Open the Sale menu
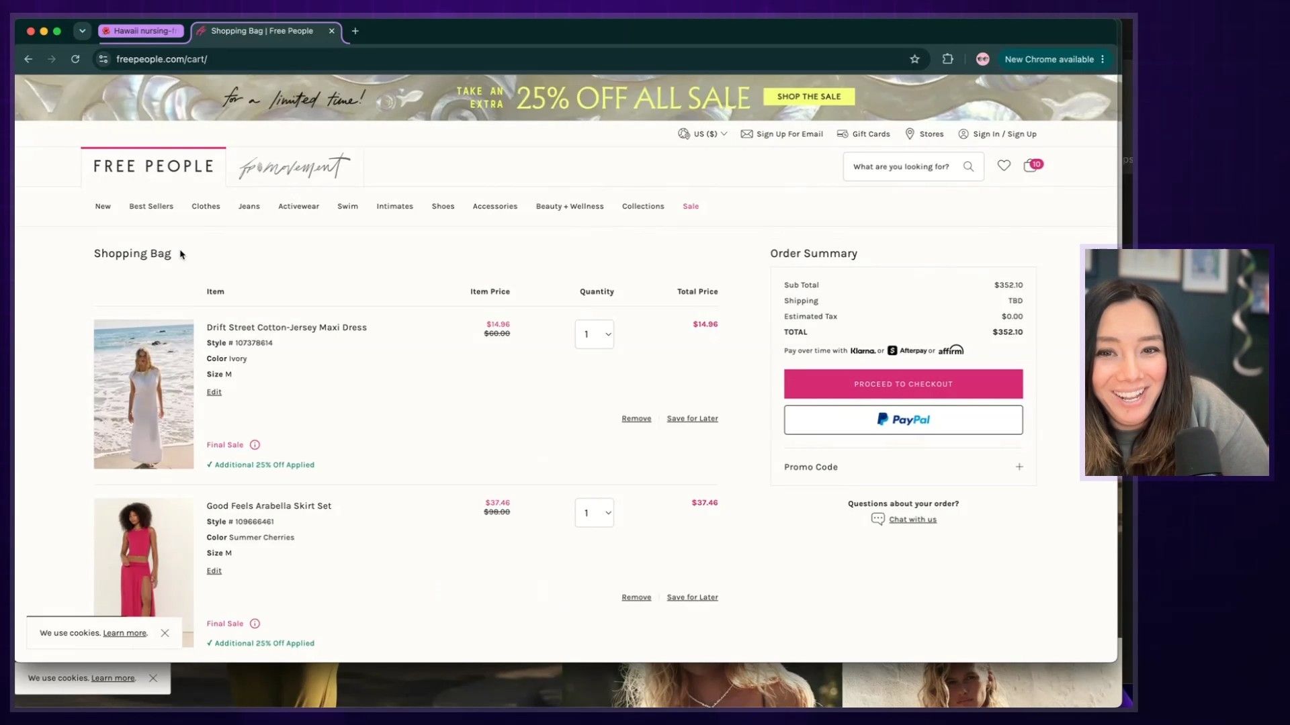 click(x=691, y=206)
